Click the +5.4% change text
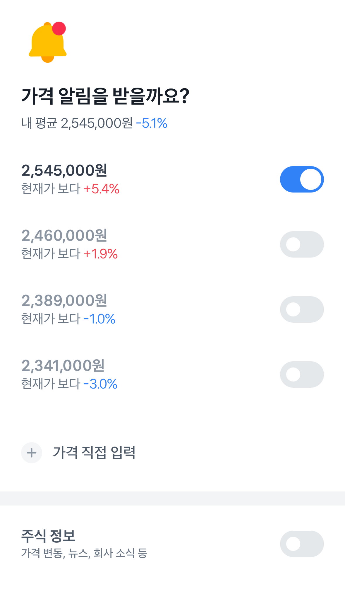The width and height of the screenshot is (345, 589). 102,189
